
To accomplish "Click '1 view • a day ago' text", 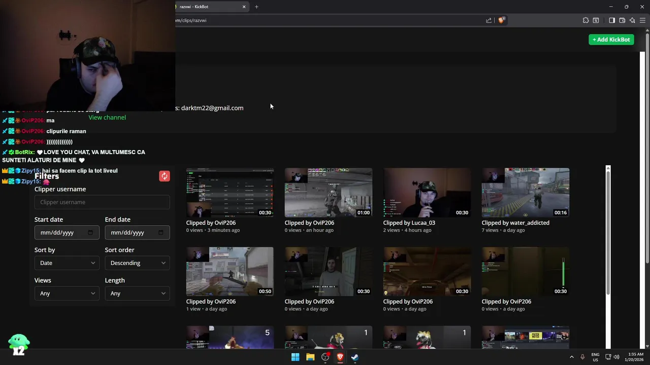I will (207, 309).
